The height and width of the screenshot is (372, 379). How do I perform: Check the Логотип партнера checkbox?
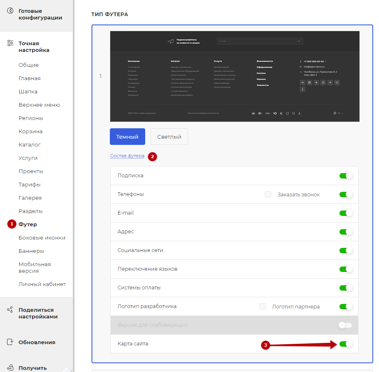(263, 306)
